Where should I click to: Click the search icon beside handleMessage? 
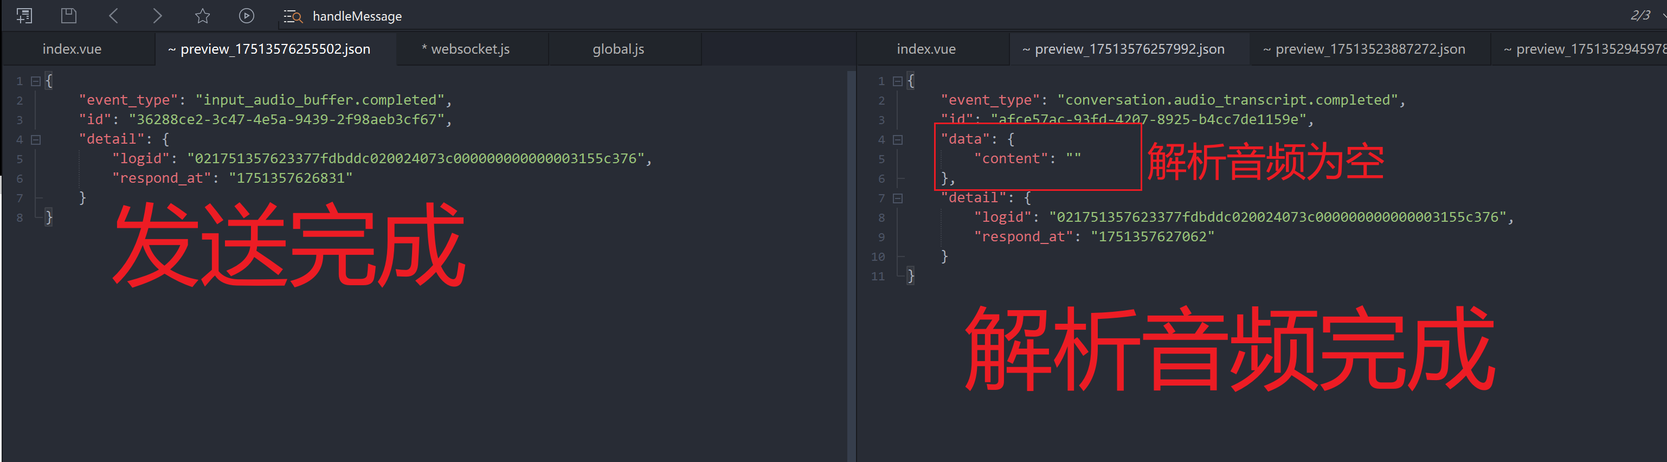[x=293, y=16]
